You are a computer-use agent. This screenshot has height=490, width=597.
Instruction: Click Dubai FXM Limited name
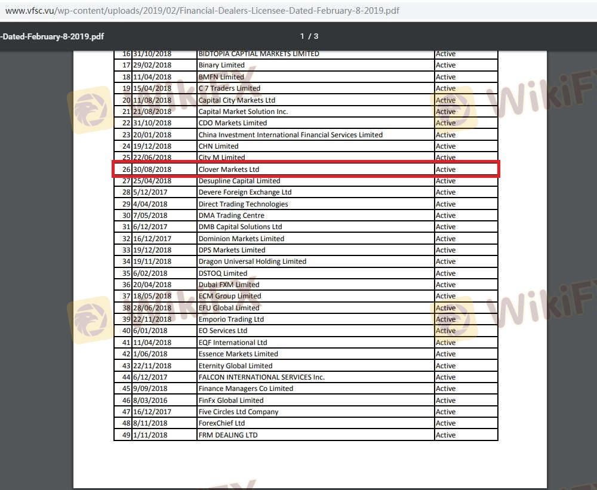[229, 285]
